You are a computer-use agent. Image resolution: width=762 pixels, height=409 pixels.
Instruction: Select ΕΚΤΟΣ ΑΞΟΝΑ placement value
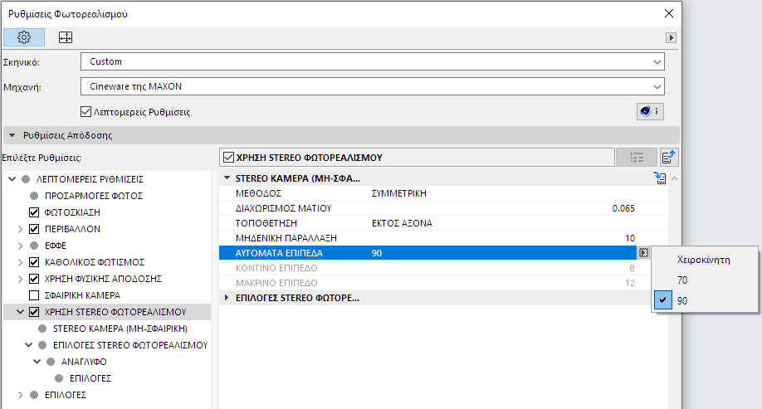[402, 223]
